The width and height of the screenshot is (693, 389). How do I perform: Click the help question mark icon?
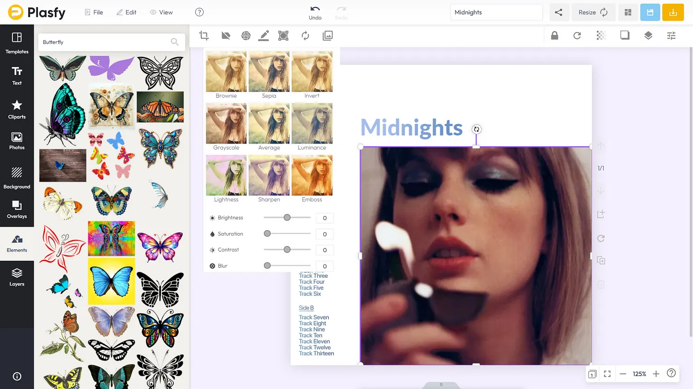pyautogui.click(x=199, y=12)
